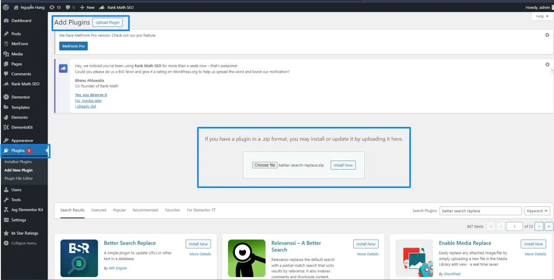Dismiss the Rank Math rating notice
The height and width of the screenshot is (280, 554).
pos(547,64)
